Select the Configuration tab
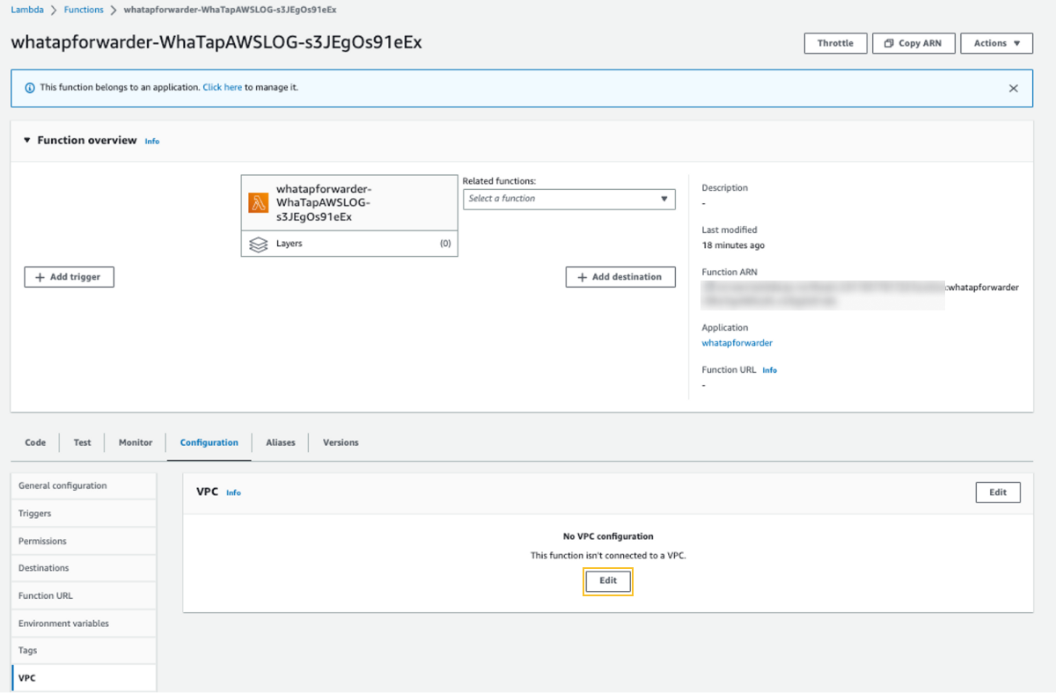Screen dimensions: 1056x693 [209, 442]
